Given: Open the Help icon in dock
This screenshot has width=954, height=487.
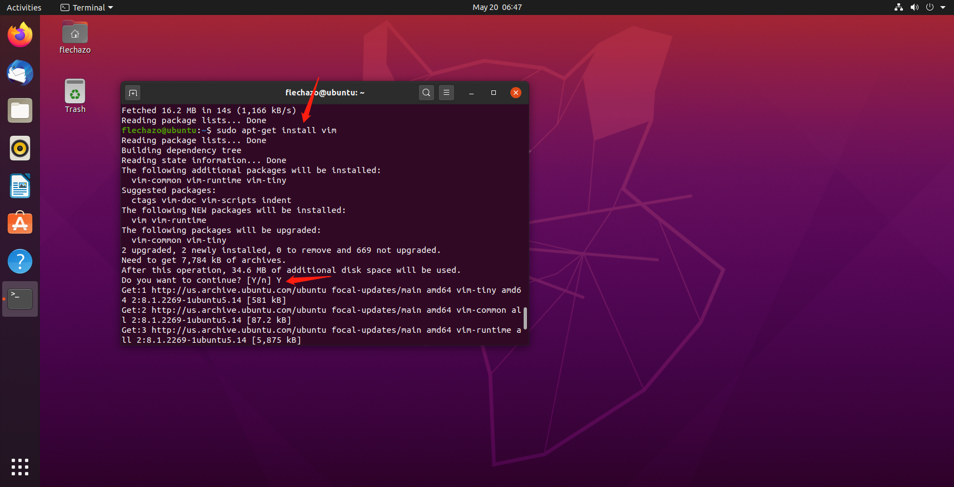Looking at the screenshot, I should click(x=20, y=261).
